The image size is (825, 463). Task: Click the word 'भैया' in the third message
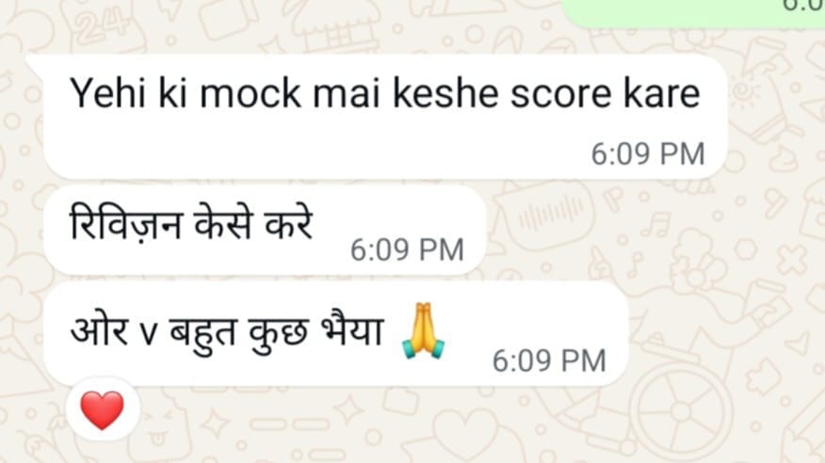350,331
